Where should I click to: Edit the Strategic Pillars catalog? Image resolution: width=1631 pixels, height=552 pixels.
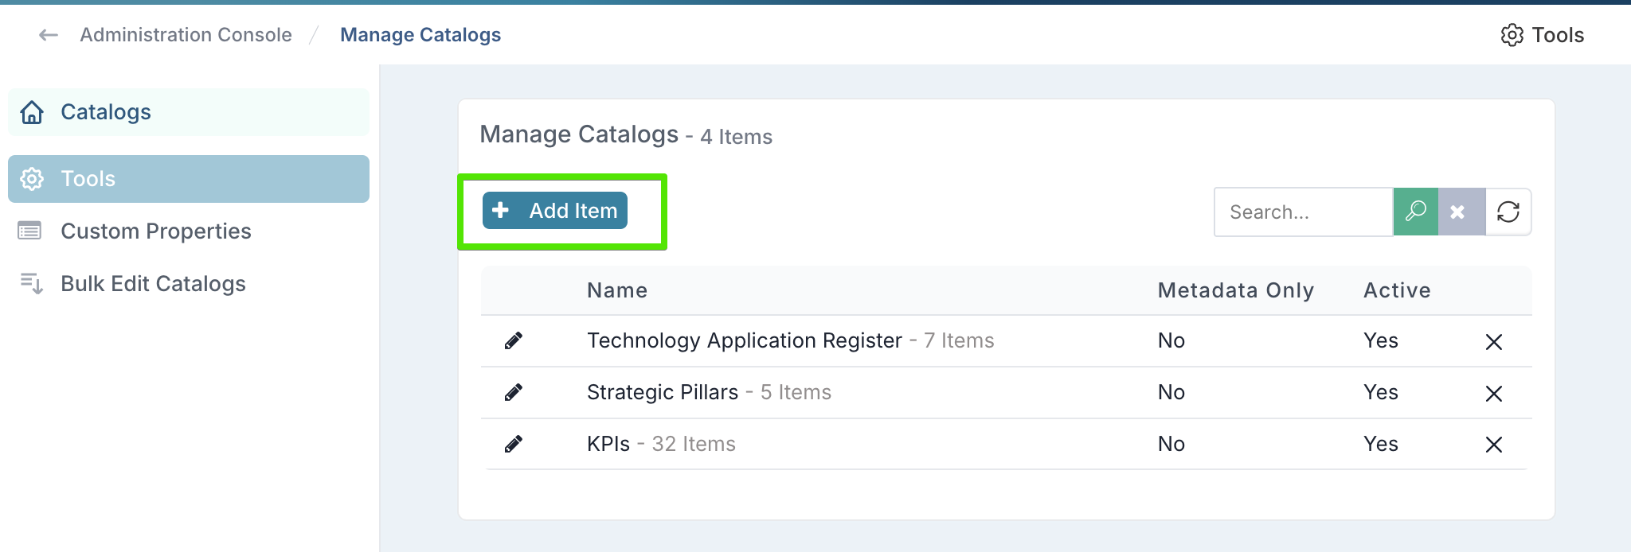click(x=514, y=393)
